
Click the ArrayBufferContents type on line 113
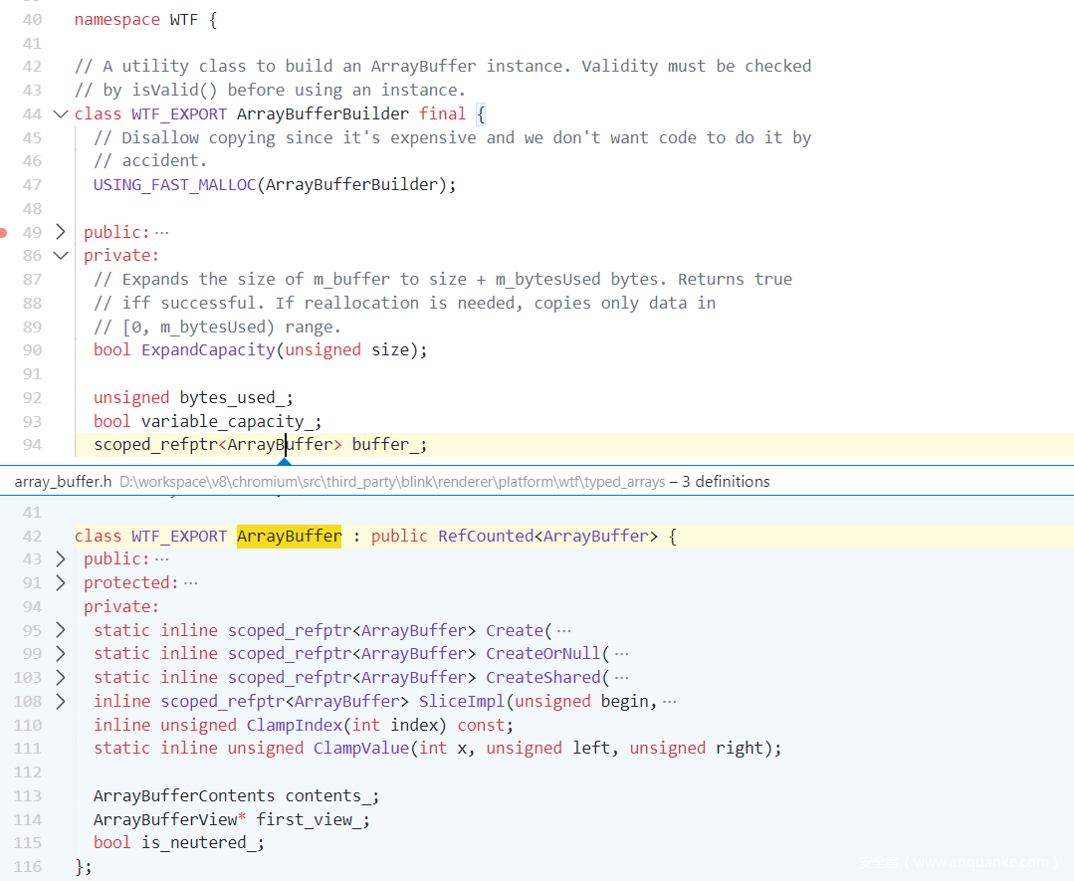184,796
